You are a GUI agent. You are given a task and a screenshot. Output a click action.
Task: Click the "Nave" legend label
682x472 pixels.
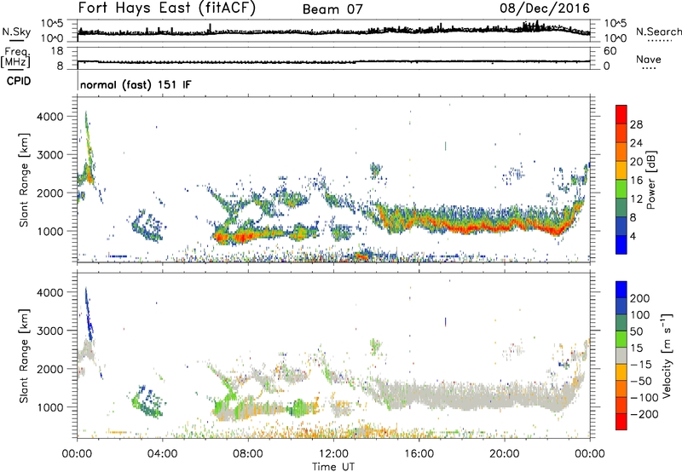(x=648, y=59)
